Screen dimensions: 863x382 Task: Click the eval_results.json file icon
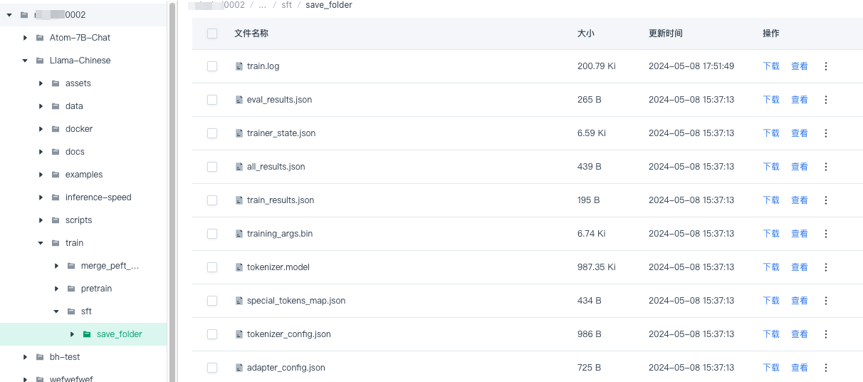click(x=239, y=100)
